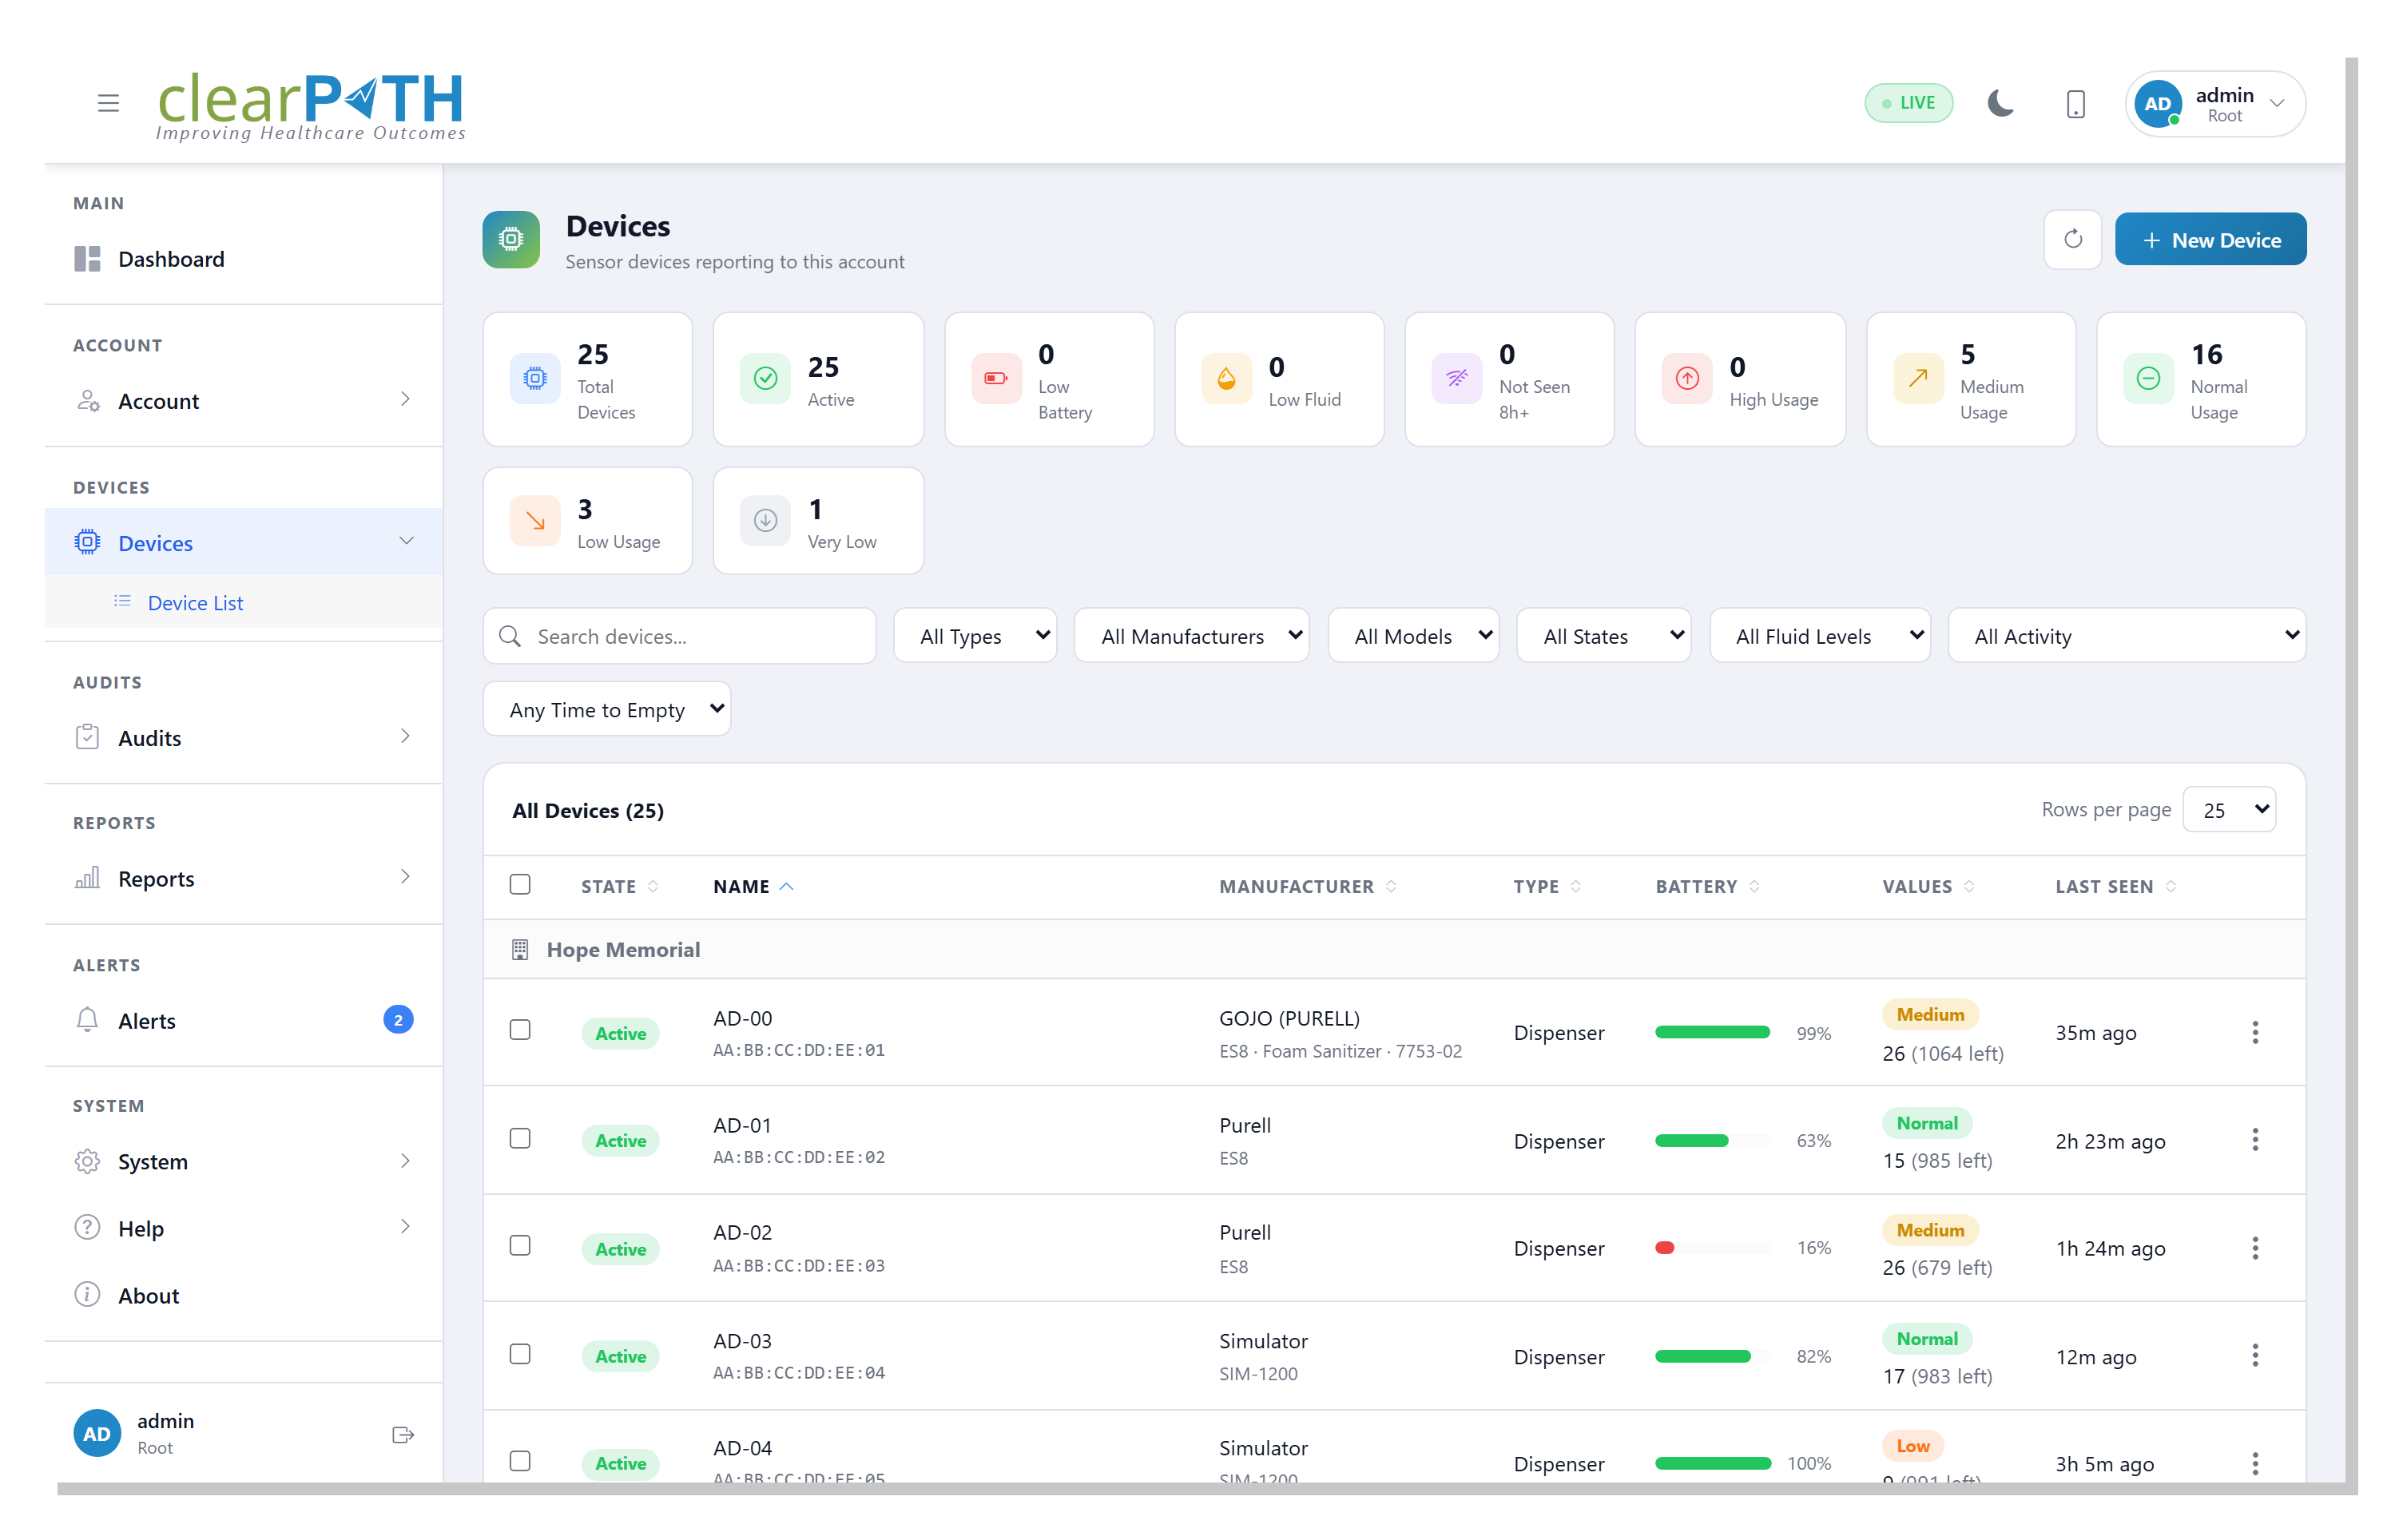This screenshot has width=2403, height=1540.
Task: Open Alerts in the sidebar
Action: 244,1020
